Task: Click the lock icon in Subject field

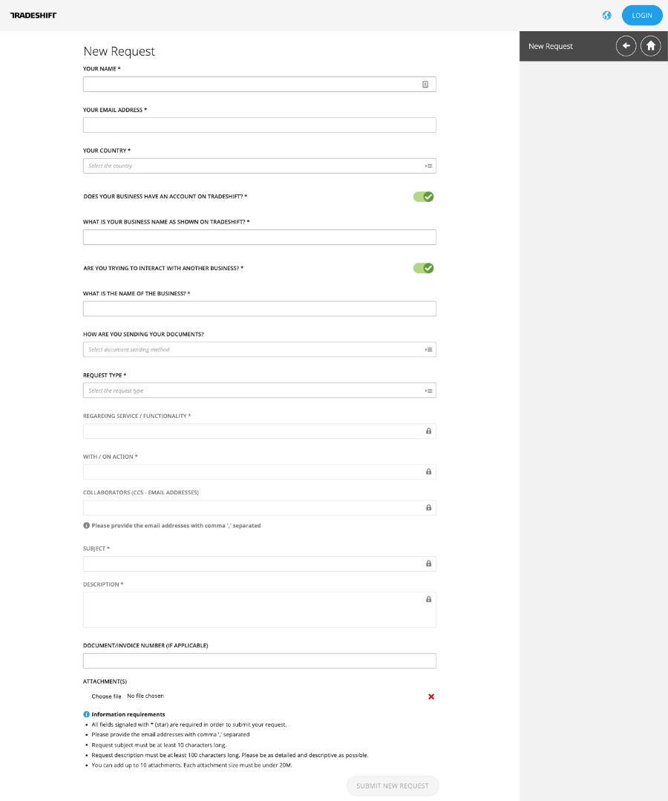Action: click(428, 563)
